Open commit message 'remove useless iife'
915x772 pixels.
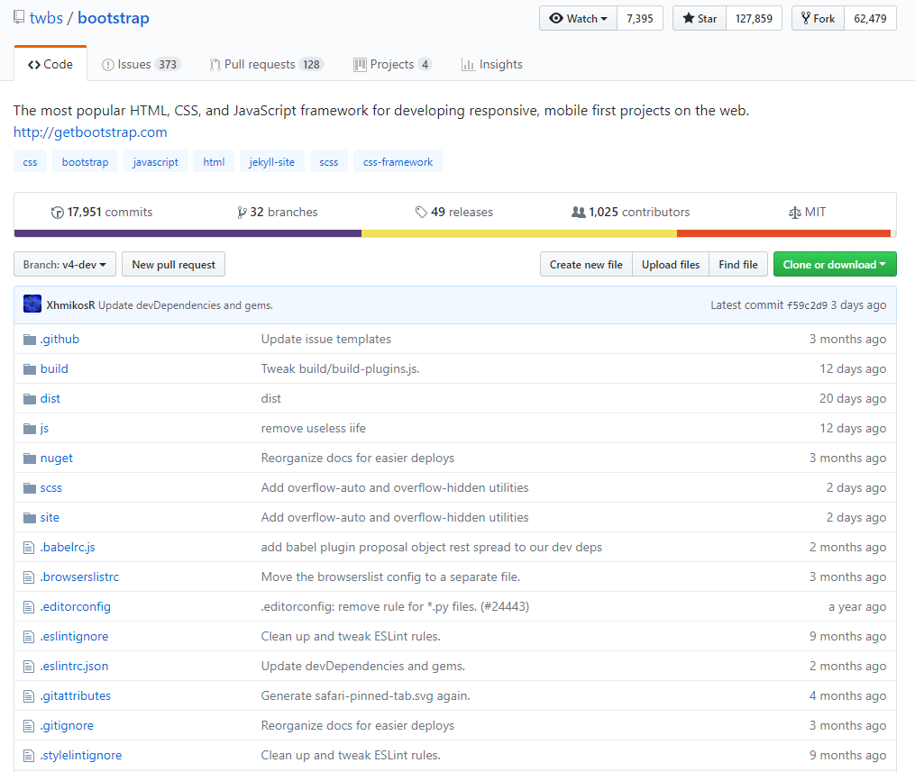314,429
